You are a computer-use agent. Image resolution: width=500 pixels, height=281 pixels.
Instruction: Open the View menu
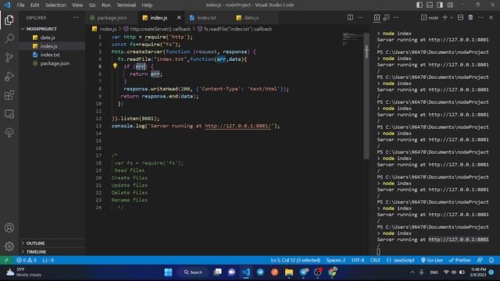[x=77, y=5]
